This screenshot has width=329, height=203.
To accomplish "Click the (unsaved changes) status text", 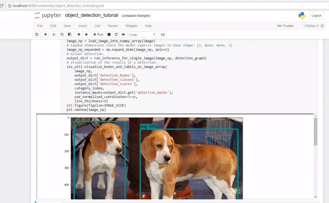I will (x=136, y=16).
